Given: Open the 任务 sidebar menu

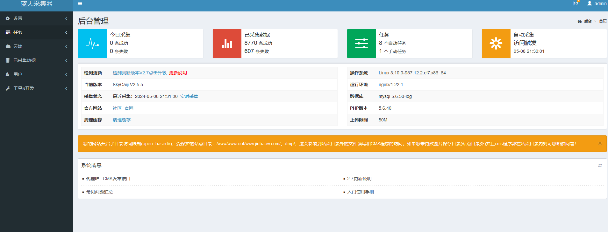Looking at the screenshot, I should coord(37,32).
